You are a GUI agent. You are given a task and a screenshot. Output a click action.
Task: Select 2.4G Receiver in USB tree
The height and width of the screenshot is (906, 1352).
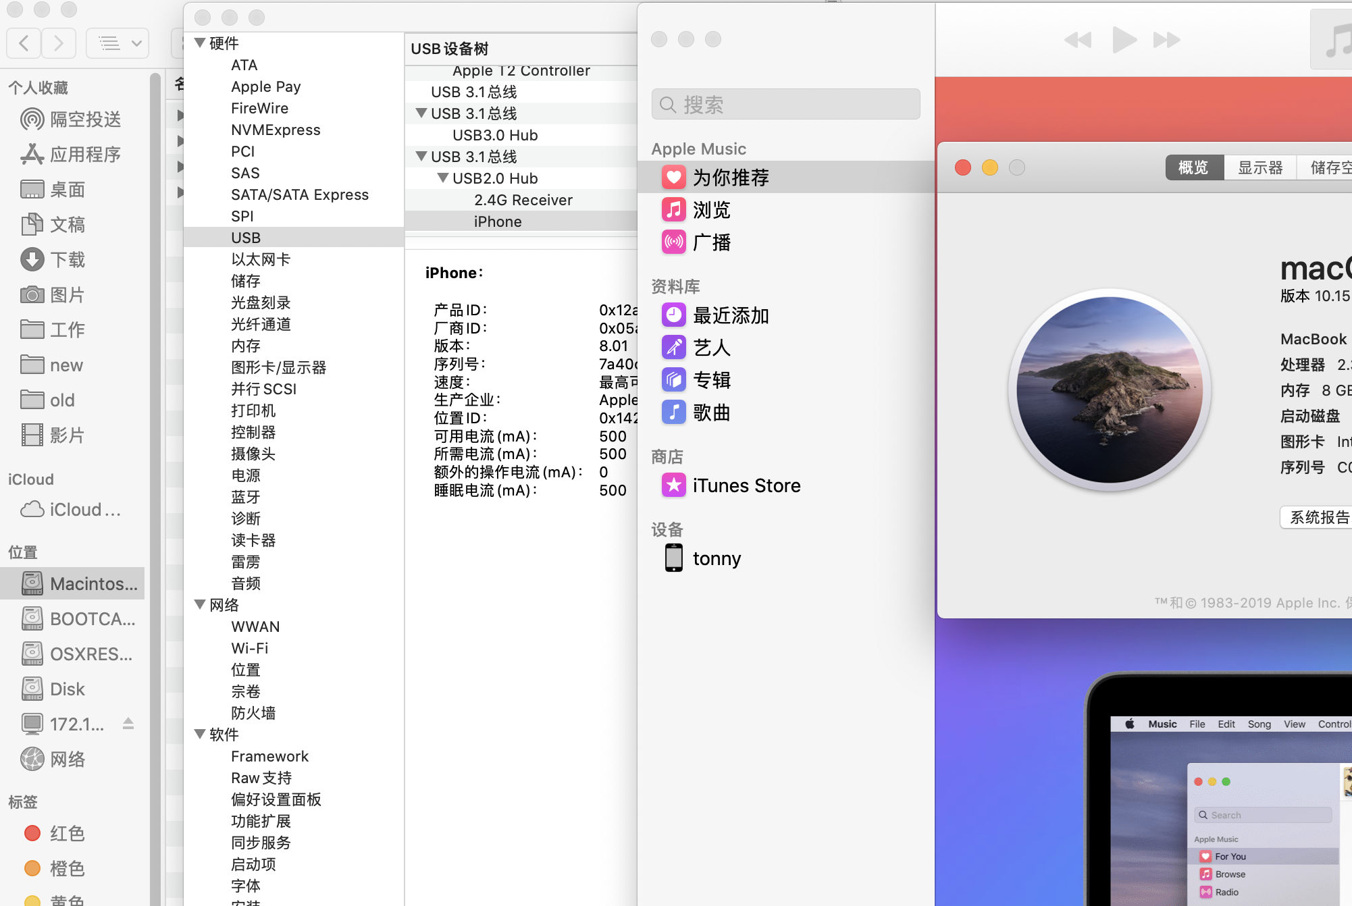523,200
